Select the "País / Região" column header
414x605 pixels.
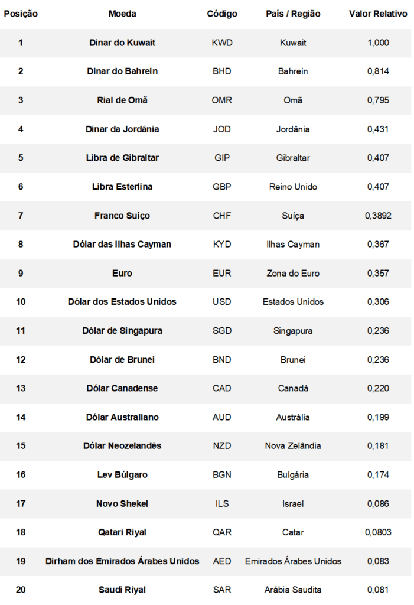(293, 14)
